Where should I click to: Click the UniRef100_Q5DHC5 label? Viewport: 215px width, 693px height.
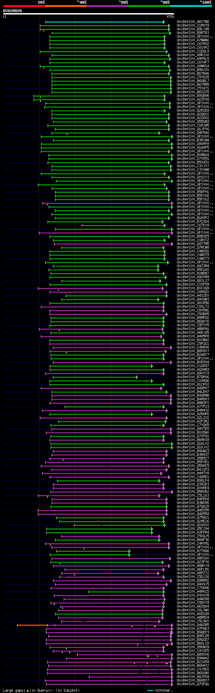[193, 466]
